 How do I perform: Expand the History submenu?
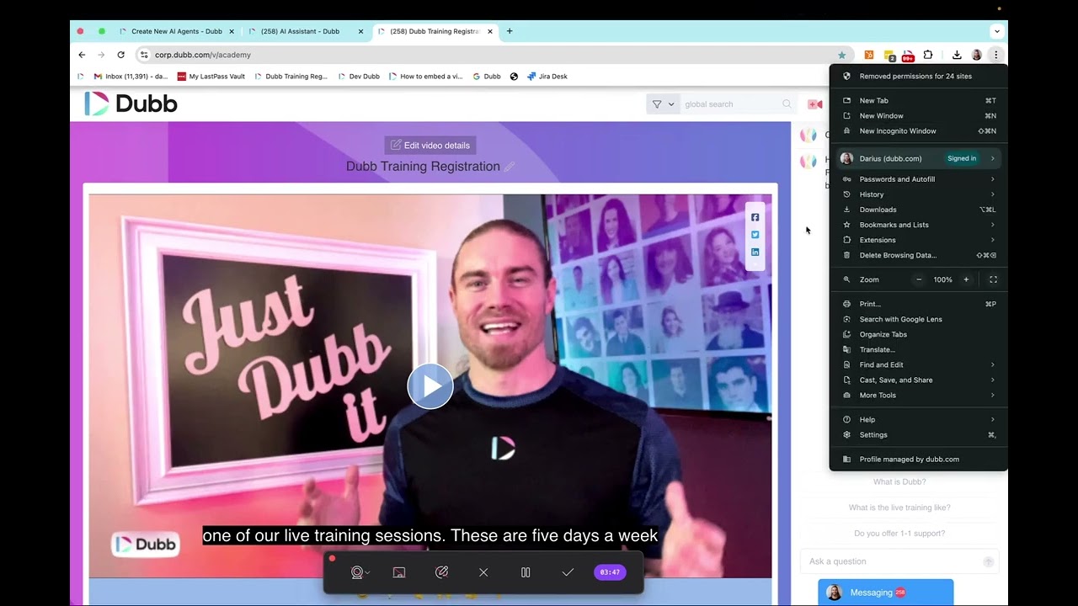tap(919, 194)
